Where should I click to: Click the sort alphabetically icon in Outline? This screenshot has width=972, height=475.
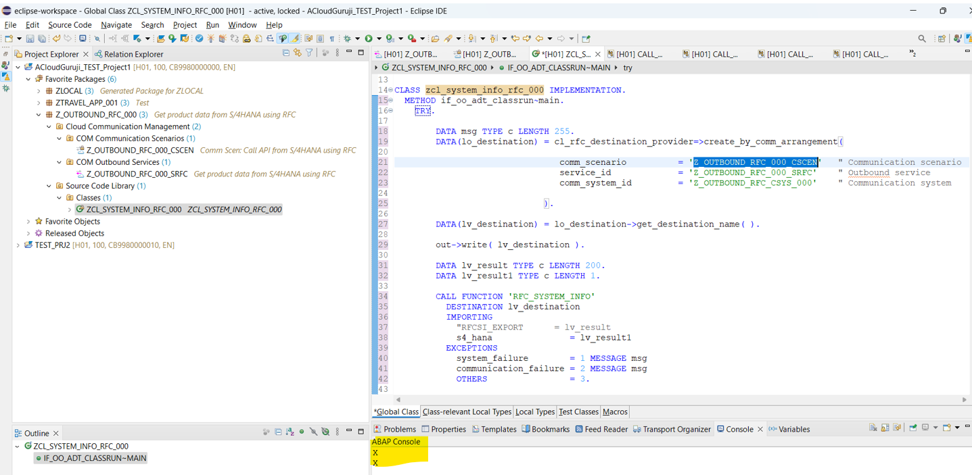290,432
